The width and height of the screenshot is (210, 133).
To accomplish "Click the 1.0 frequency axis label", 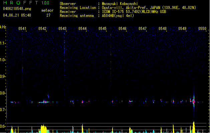I will tap(3, 60).
